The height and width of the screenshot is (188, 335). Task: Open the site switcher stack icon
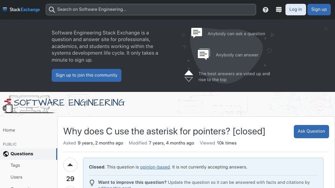pos(278,10)
